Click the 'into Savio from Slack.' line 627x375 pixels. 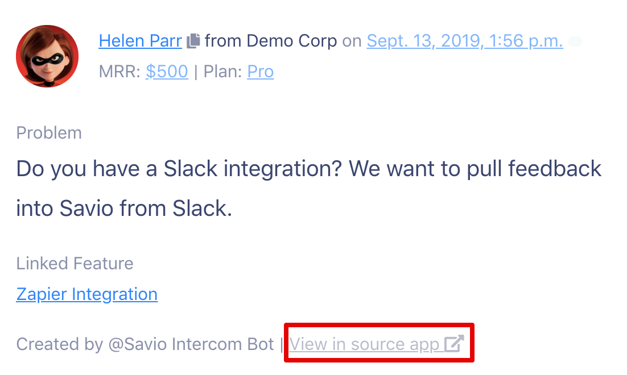point(124,209)
